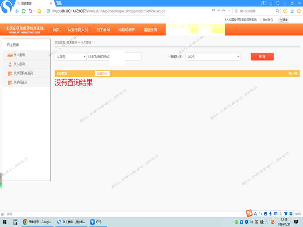Go to the browser home page icon
This screenshot has width=303, height=227.
39,11
